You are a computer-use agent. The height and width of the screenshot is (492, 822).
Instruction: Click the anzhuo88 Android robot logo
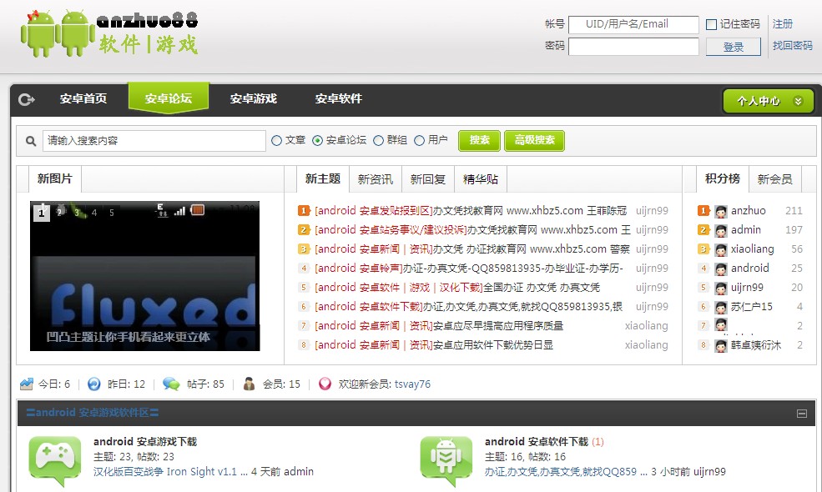coord(110,33)
